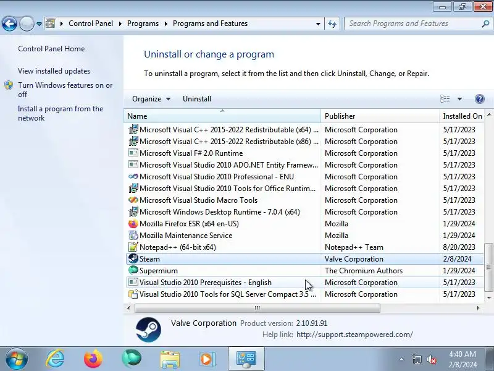Expand the arrow after the Control Panel breadcrumb

pos(120,23)
